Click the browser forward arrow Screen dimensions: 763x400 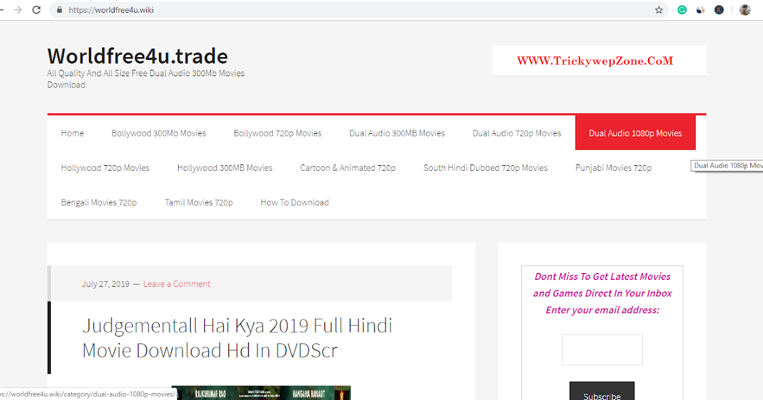[x=17, y=10]
